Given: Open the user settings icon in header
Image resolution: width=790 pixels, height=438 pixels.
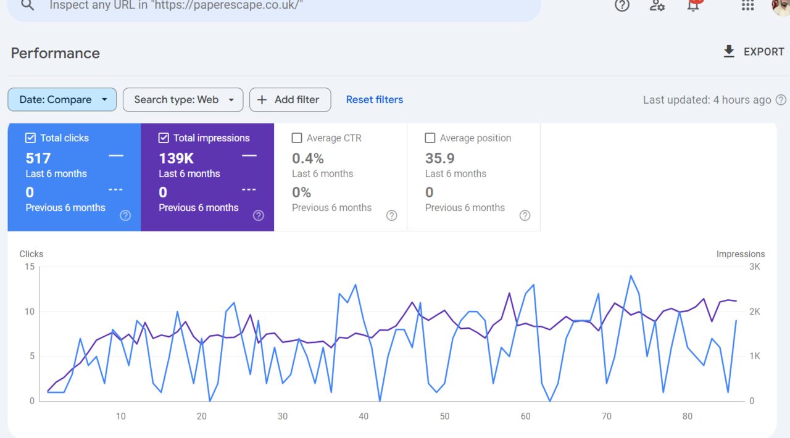Looking at the screenshot, I should tap(657, 6).
